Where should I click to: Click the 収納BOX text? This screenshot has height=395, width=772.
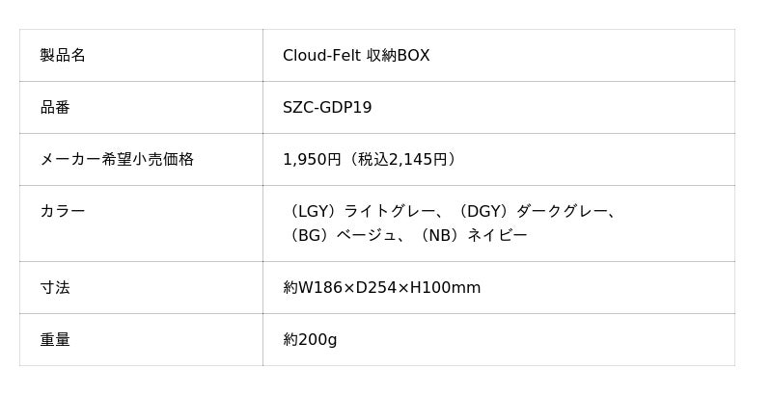tap(399, 56)
